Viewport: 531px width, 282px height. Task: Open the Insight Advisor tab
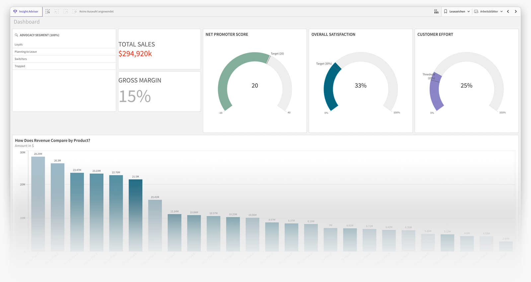click(26, 12)
